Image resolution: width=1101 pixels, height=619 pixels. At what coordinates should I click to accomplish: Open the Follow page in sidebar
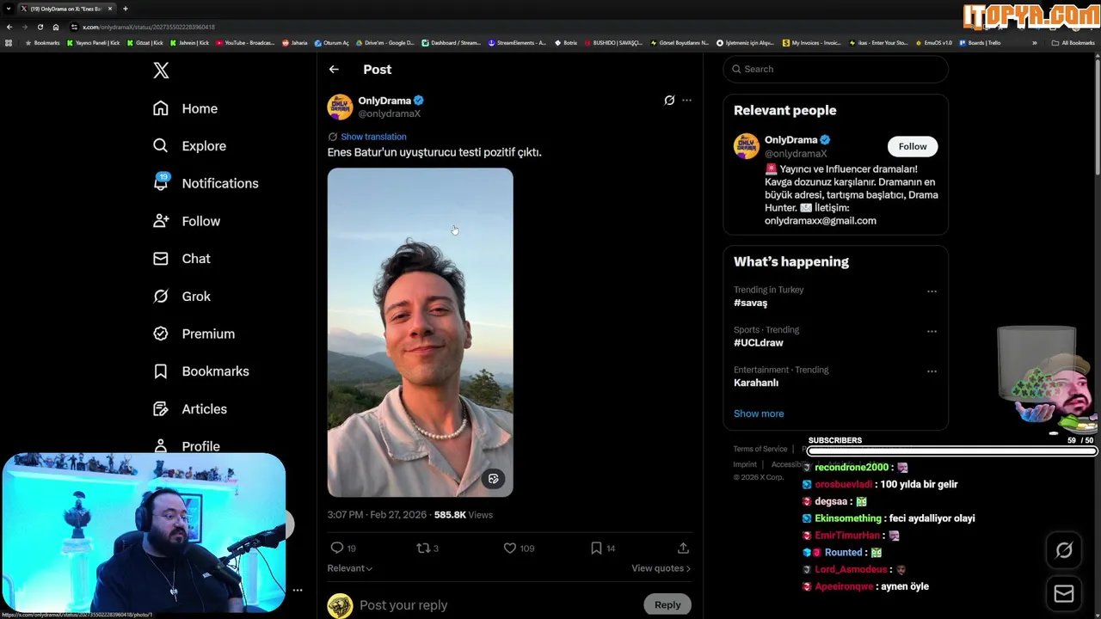tap(186, 221)
